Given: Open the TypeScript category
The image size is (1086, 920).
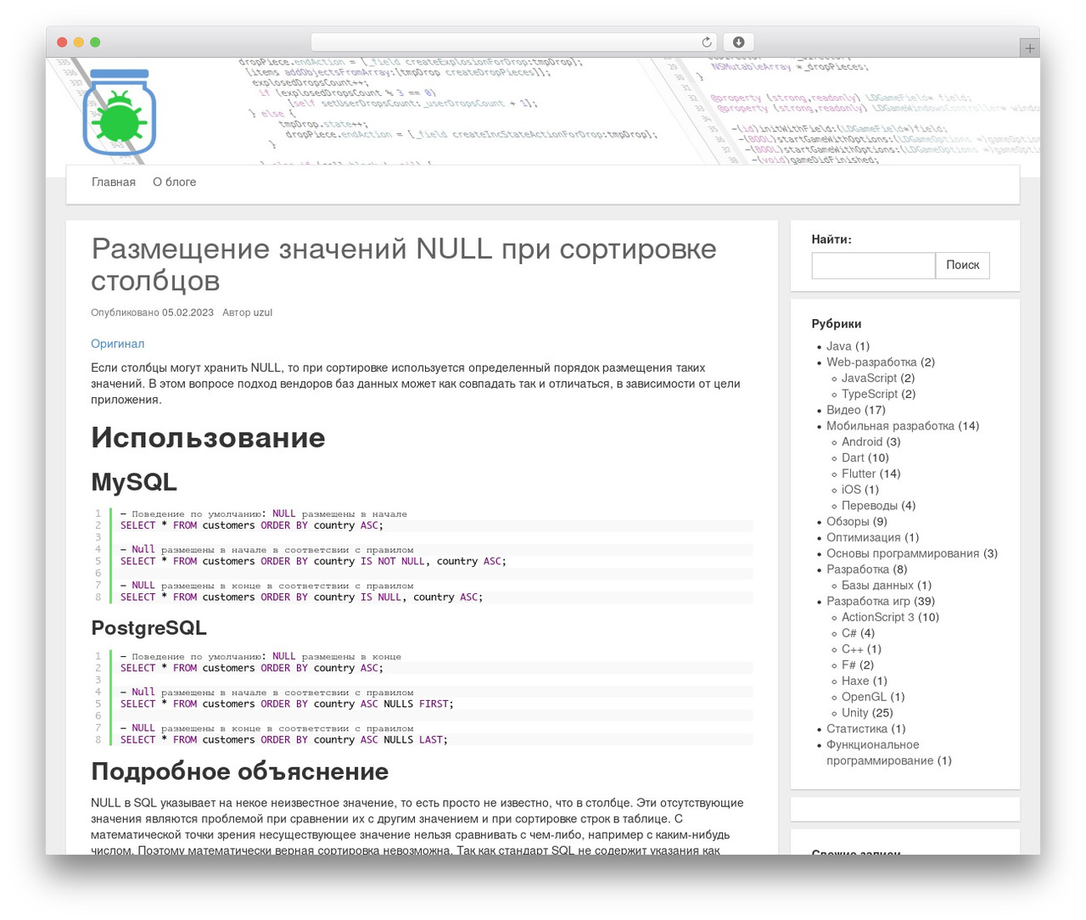Looking at the screenshot, I should point(870,395).
